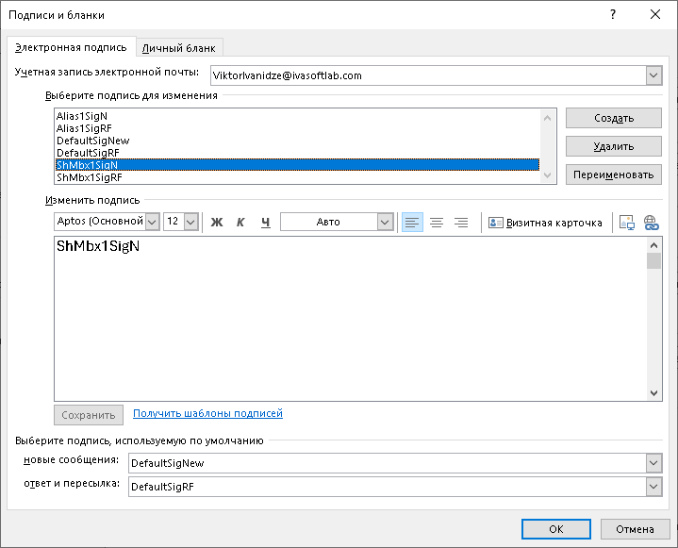Click the Aptos font name field
The height and width of the screenshot is (548, 678).
point(100,222)
